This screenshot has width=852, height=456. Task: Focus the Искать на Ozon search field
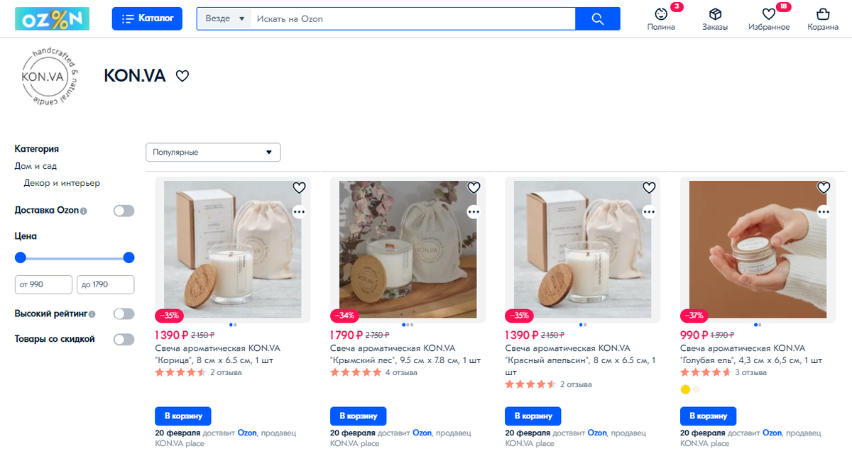(413, 18)
